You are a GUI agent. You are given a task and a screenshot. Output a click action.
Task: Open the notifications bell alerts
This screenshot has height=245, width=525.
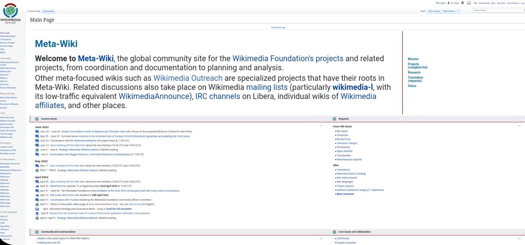click(462, 3)
